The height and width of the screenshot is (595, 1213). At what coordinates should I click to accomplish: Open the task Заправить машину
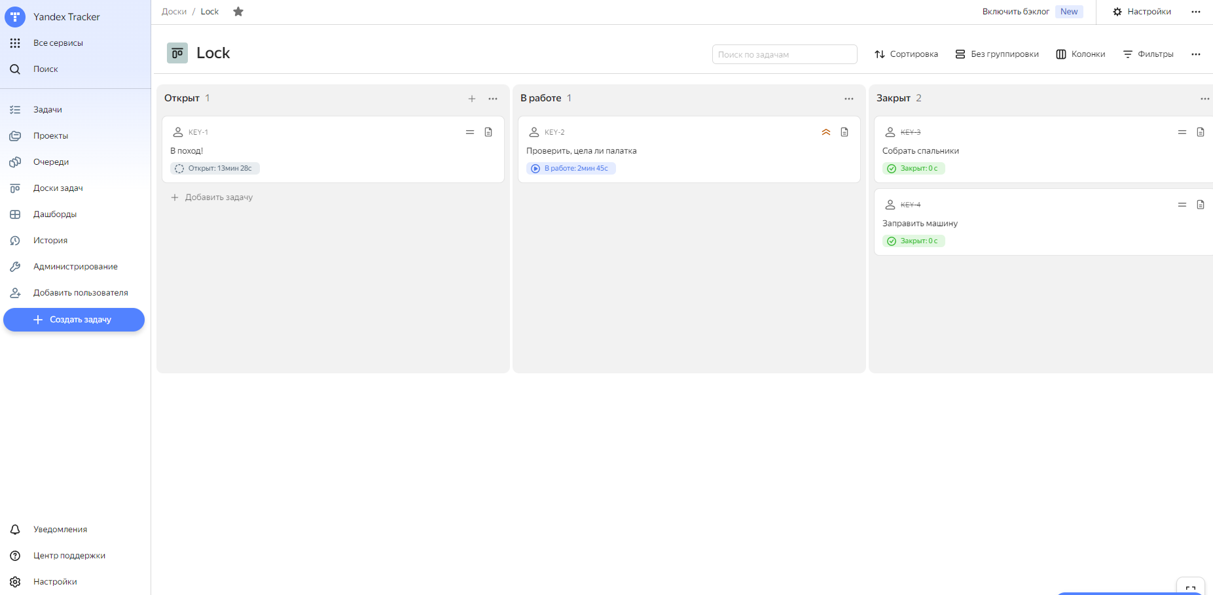920,224
